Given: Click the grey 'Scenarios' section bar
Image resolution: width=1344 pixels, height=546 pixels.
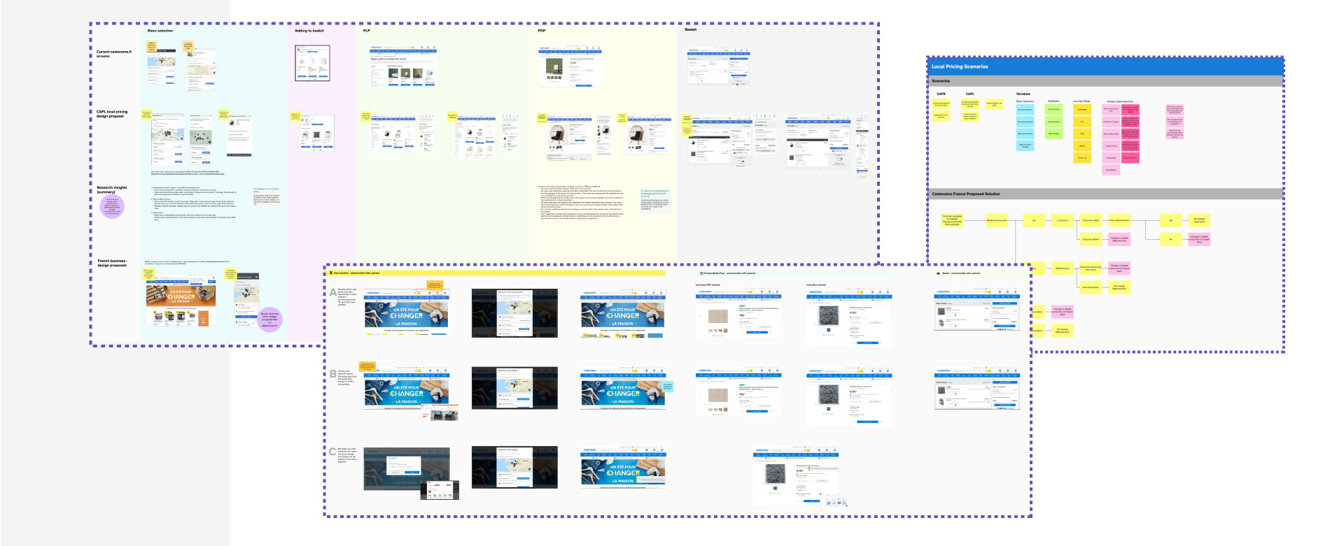Looking at the screenshot, I should [1105, 81].
